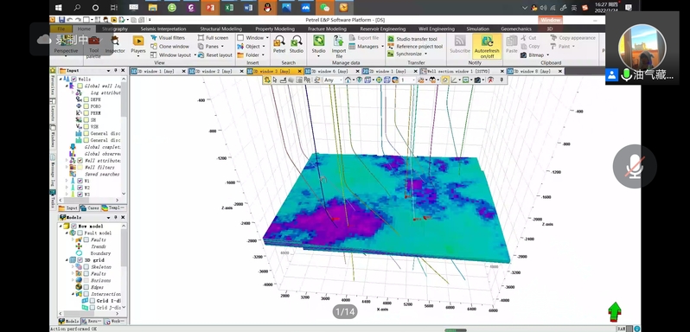Click the Inspector icon

click(x=115, y=44)
